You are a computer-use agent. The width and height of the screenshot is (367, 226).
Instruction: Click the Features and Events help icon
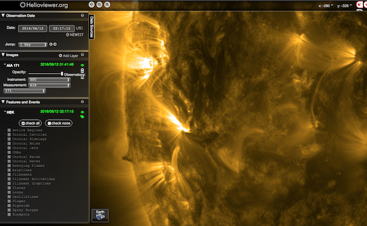click(82, 102)
